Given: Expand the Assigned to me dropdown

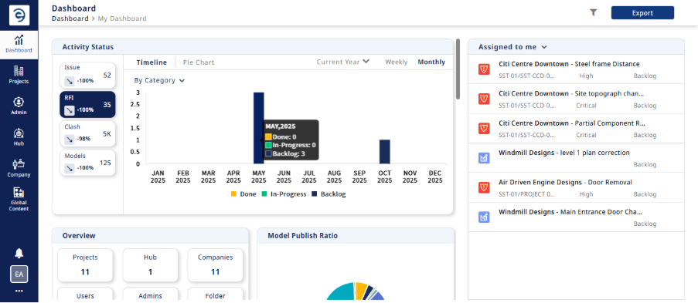Looking at the screenshot, I should pos(512,47).
